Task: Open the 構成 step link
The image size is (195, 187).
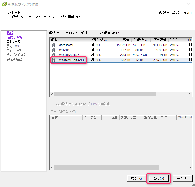Action: click(10, 33)
